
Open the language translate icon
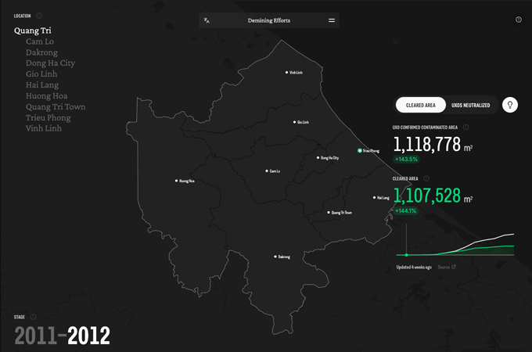(207, 20)
